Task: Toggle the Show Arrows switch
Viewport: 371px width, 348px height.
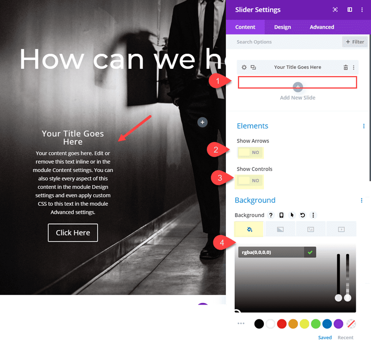Action: (250, 152)
